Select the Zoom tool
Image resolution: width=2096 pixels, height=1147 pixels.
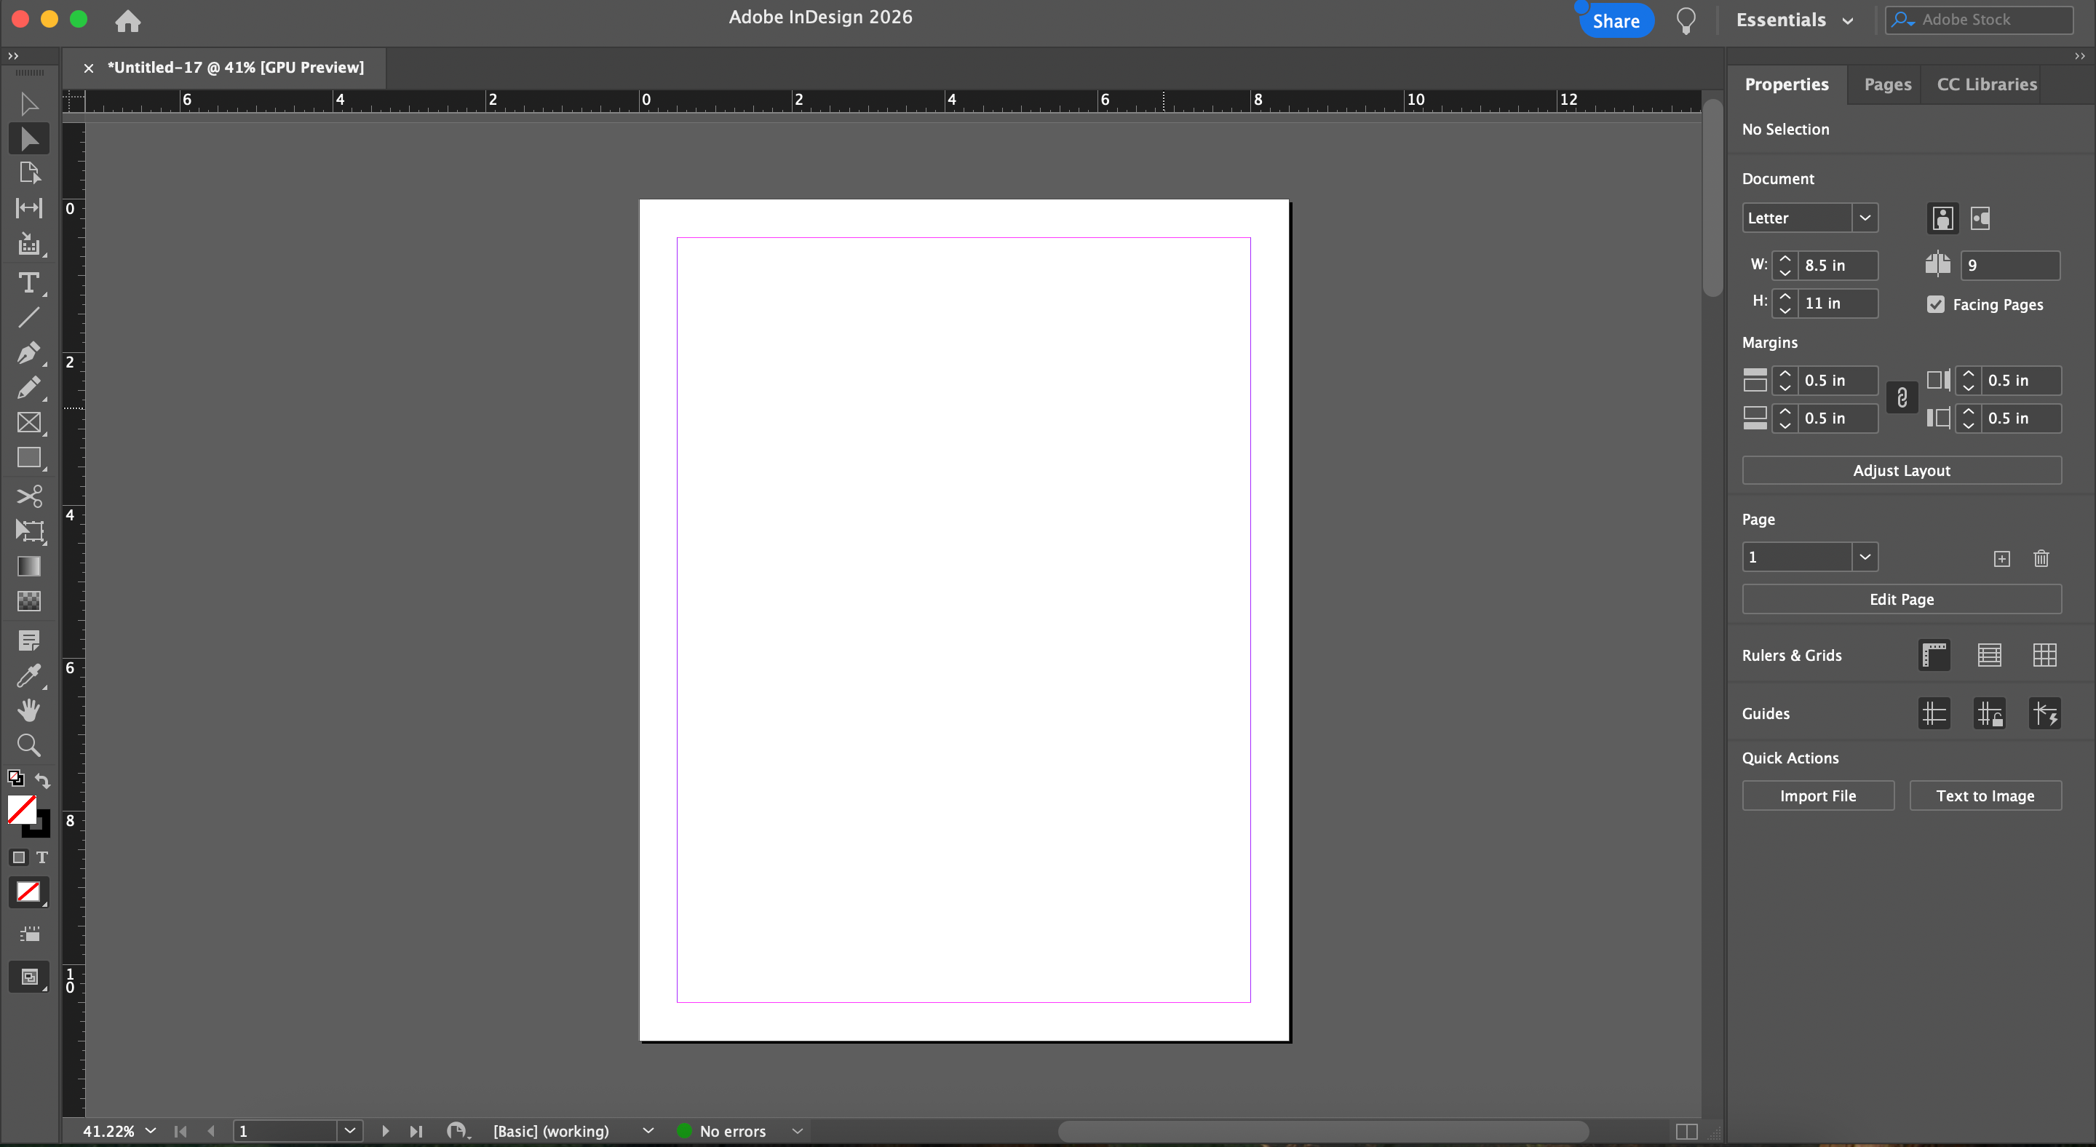tap(28, 745)
